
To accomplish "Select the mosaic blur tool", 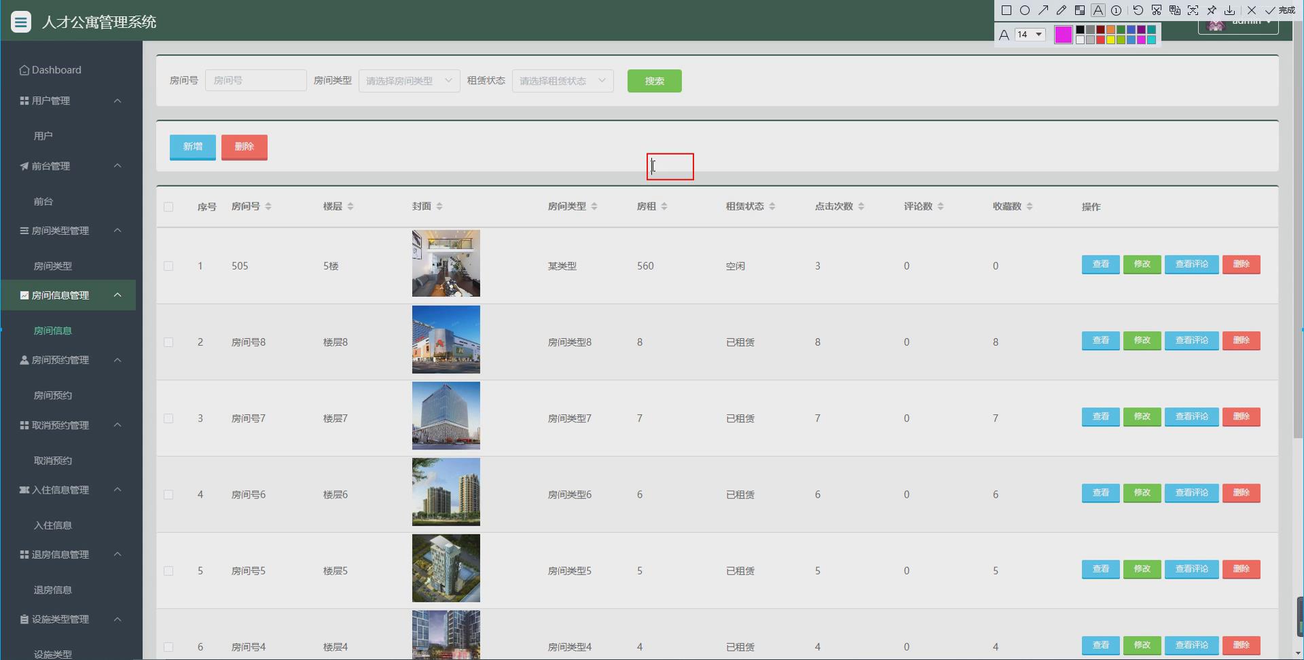I will click(x=1080, y=10).
